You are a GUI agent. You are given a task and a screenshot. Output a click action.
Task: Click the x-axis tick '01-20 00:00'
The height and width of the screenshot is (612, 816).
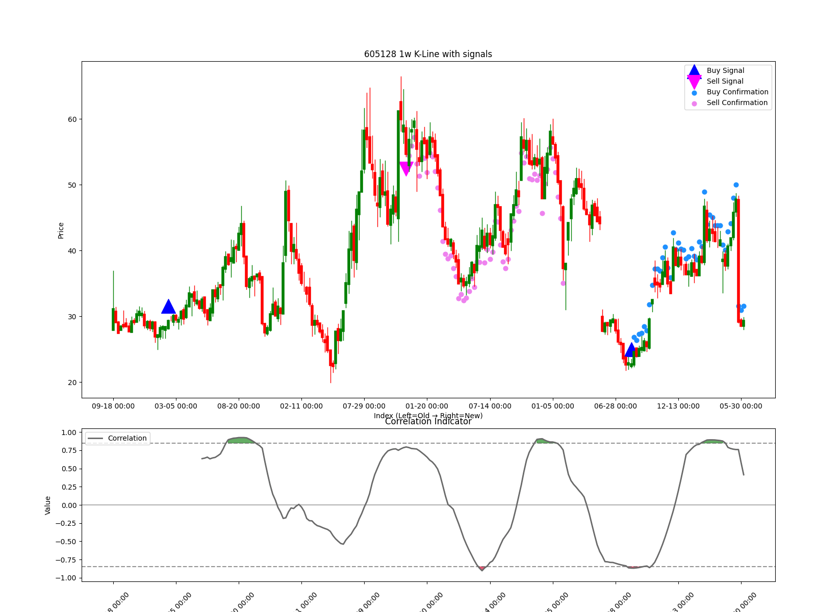coord(427,406)
